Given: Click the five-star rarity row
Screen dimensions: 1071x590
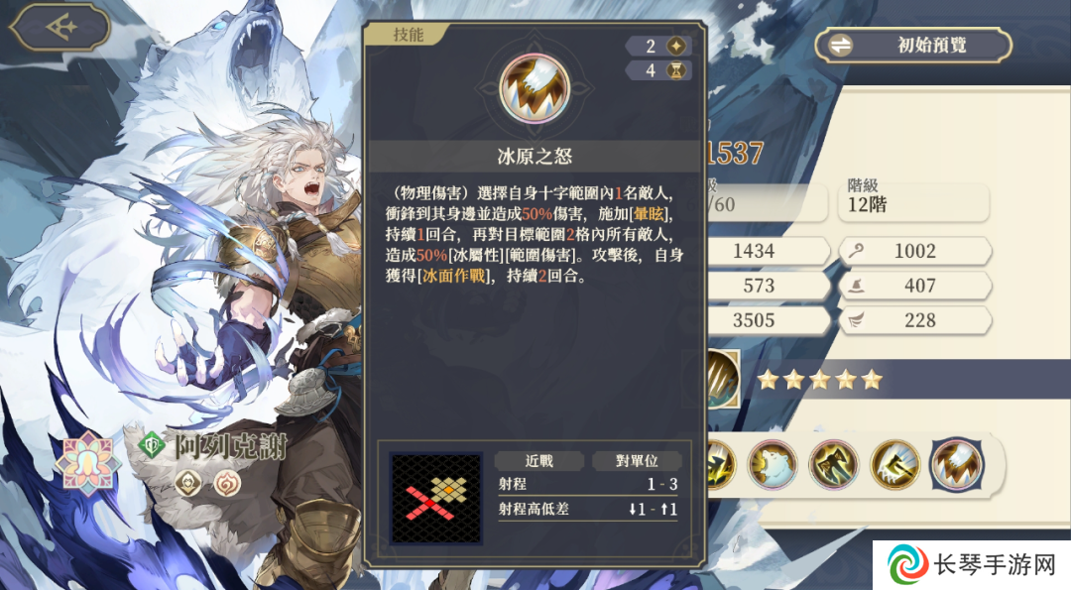Looking at the screenshot, I should pos(820,380).
